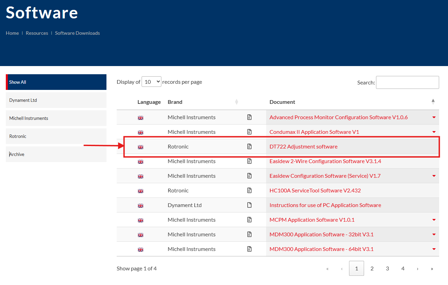Click the Brand cell reading Dynament Ltd
The width and height of the screenshot is (448, 285).
[x=185, y=205]
